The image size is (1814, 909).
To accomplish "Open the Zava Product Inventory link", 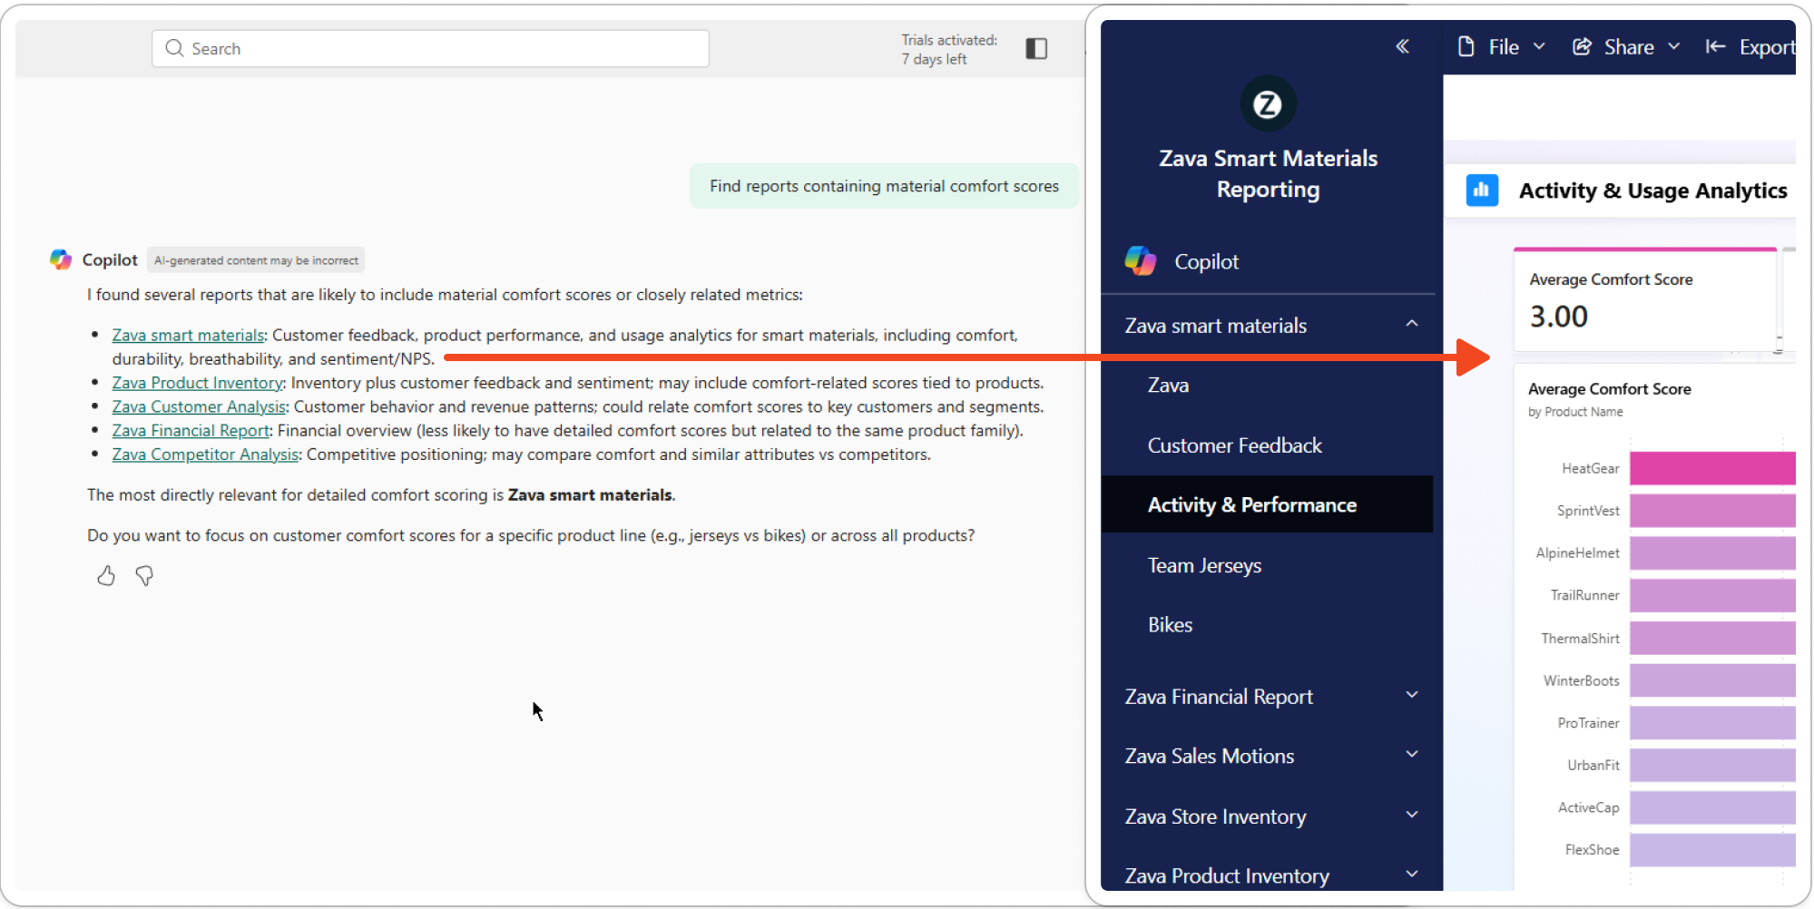I will click(x=197, y=383).
